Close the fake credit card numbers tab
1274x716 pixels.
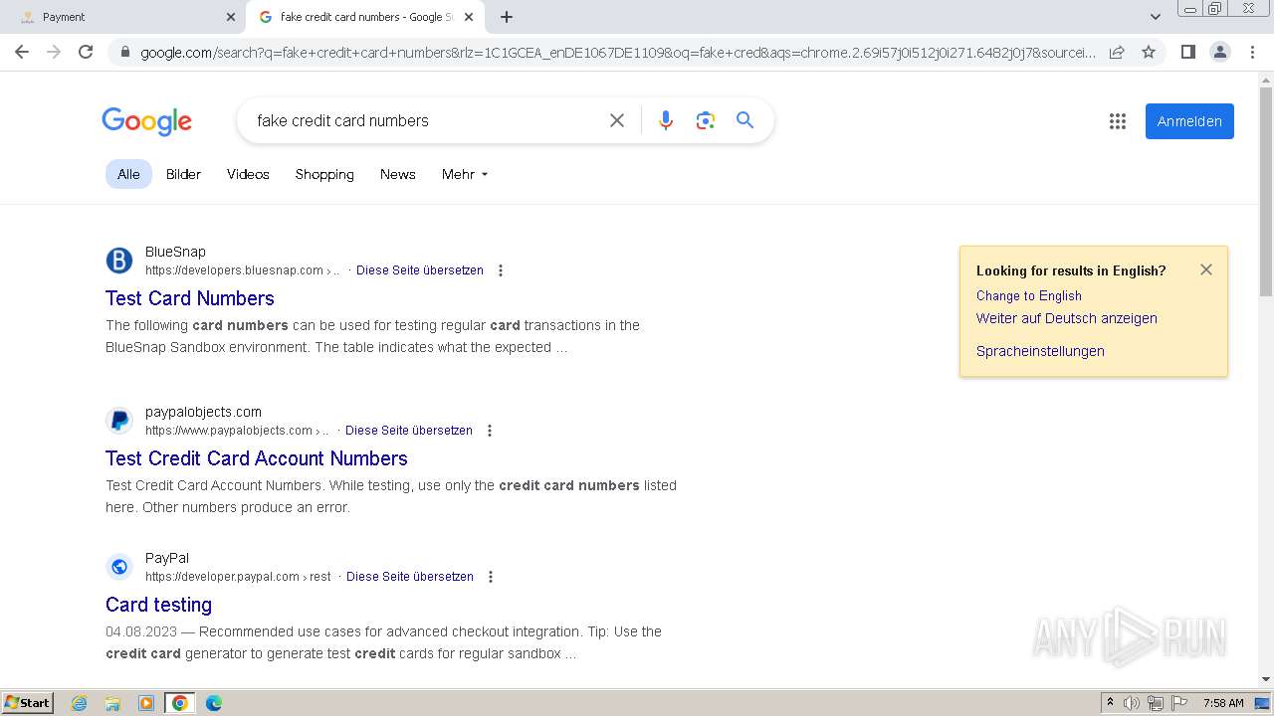[x=469, y=17]
